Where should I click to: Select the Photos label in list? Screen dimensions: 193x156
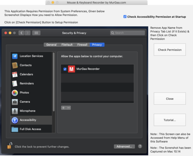click(x=24, y=93)
